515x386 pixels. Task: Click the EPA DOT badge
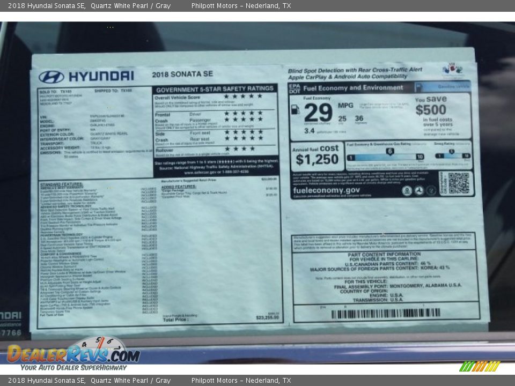point(295,88)
